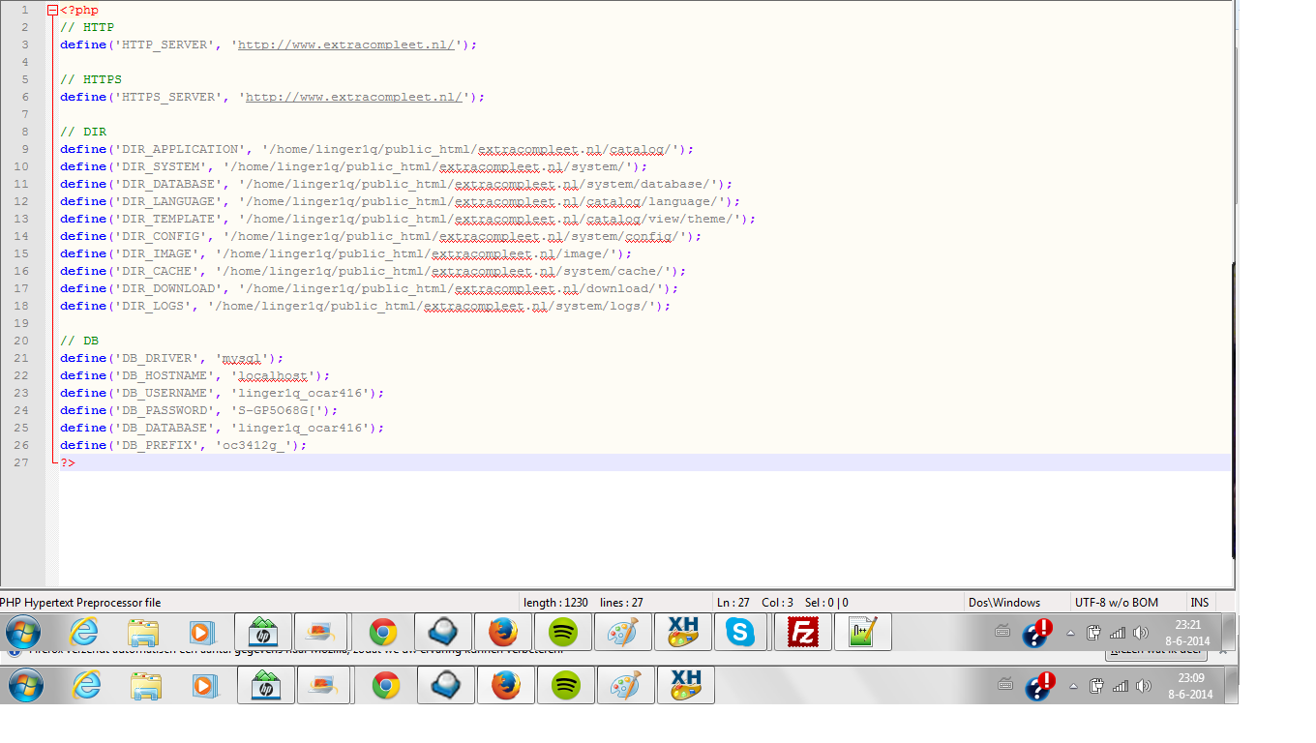Open the red alert help icon, 23:21 taskbar
This screenshot has height=743, width=1316.
click(x=1037, y=633)
